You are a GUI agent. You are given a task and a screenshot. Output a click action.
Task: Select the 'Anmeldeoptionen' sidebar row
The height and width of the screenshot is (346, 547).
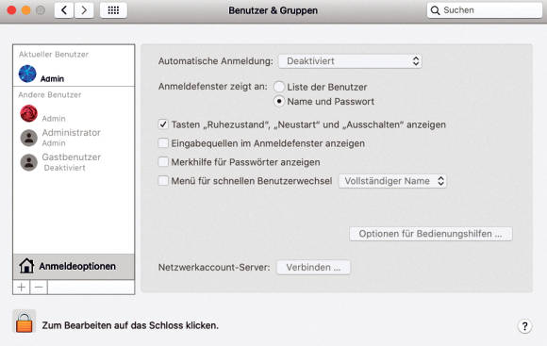click(74, 266)
